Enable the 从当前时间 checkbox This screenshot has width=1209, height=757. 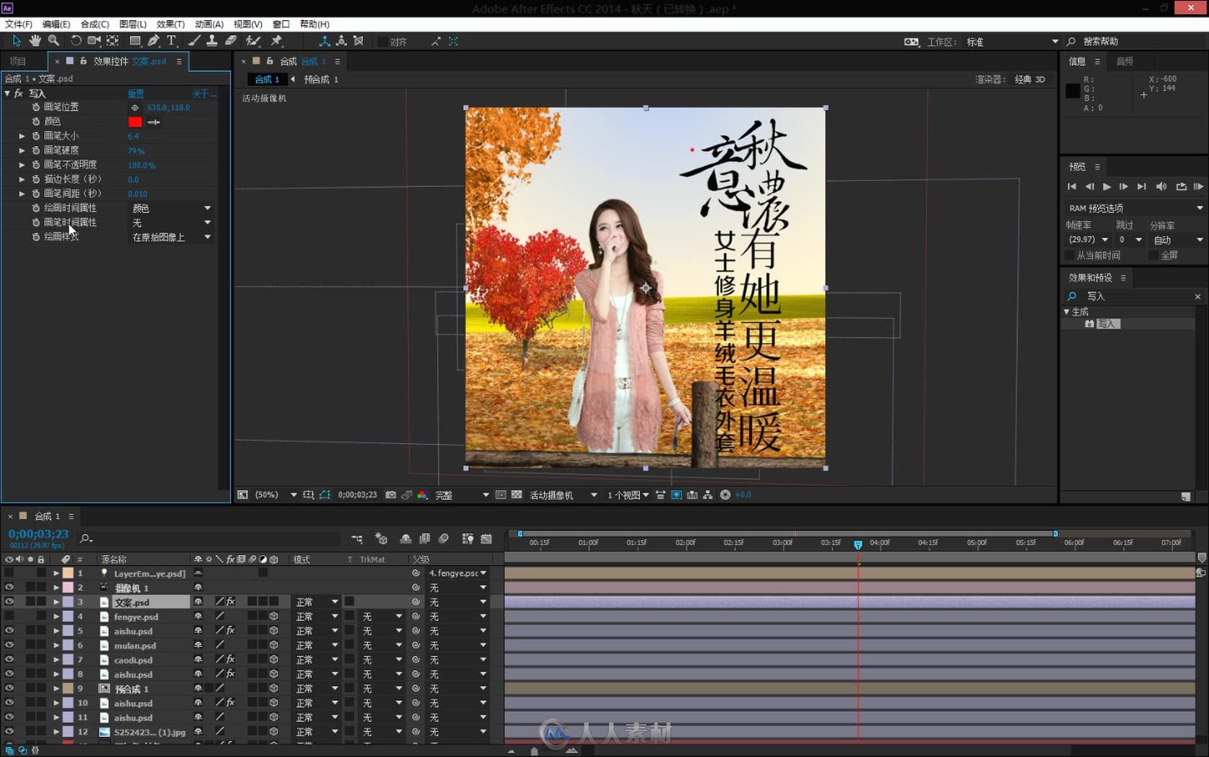(1069, 255)
